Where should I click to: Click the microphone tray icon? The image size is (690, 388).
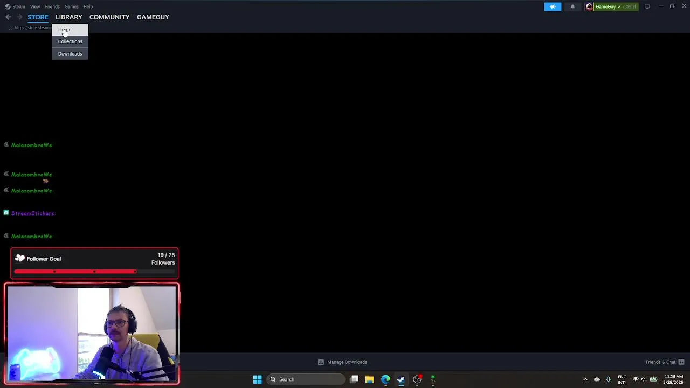click(608, 379)
